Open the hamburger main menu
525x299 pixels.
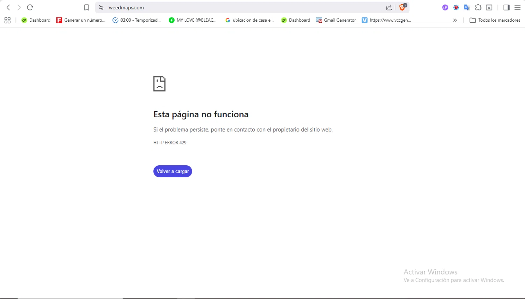(x=517, y=7)
